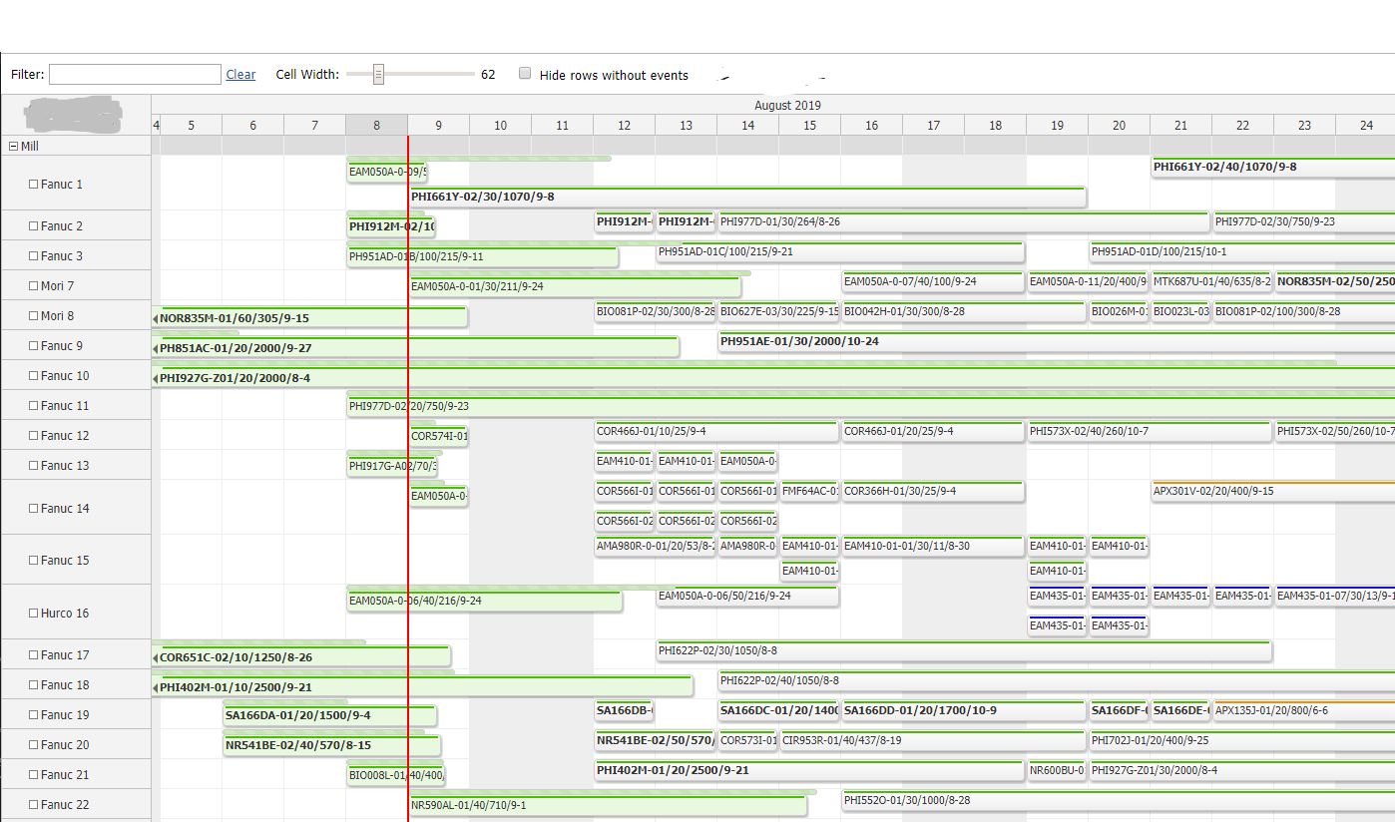Open event PHI661Y-02/40/1070/9-8 on Fanuc 1
The height and width of the screenshot is (822, 1395).
pyautogui.click(x=1273, y=168)
